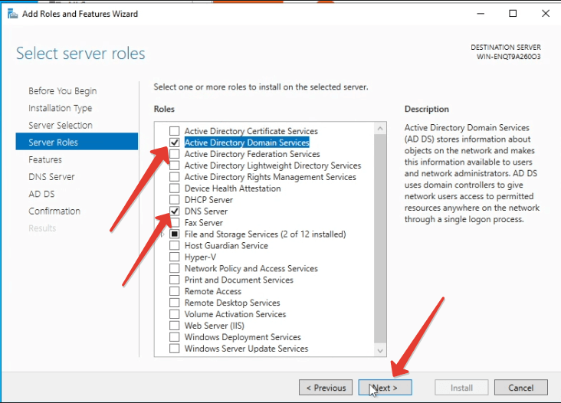Check the Fax Server checkbox
This screenshot has height=403, width=561.
point(174,222)
